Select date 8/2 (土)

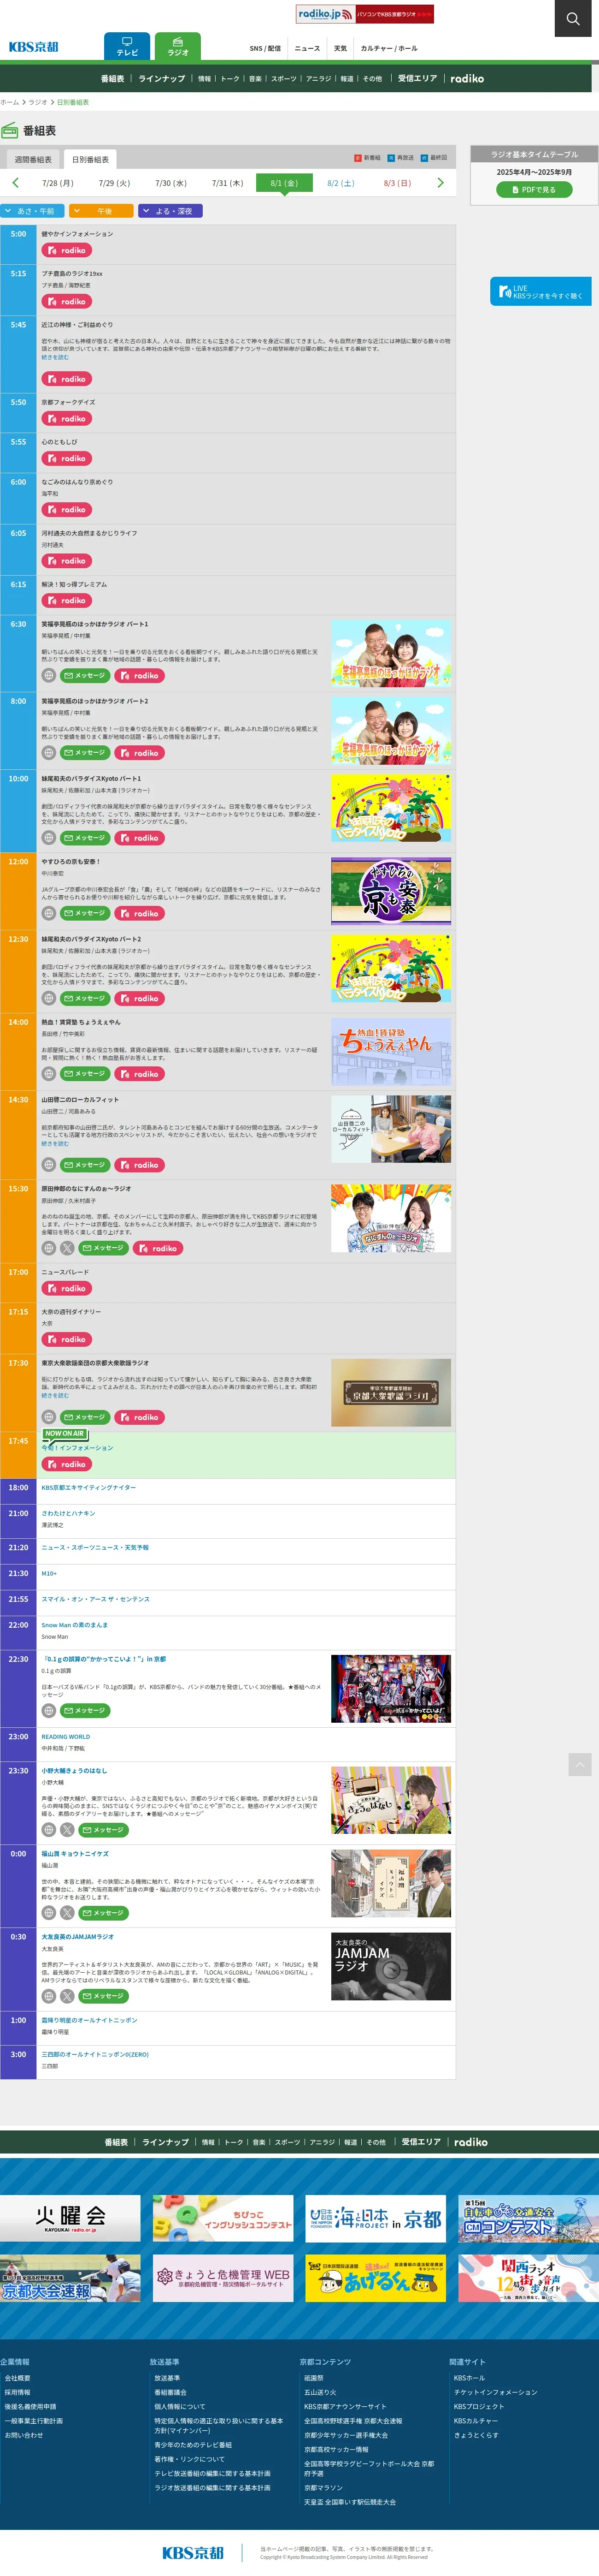pos(341,183)
